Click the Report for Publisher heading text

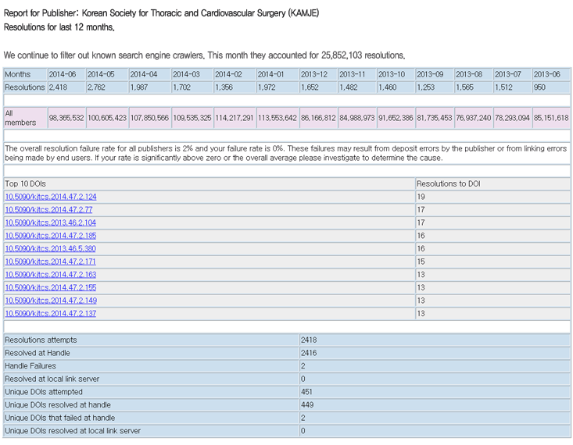coord(161,13)
